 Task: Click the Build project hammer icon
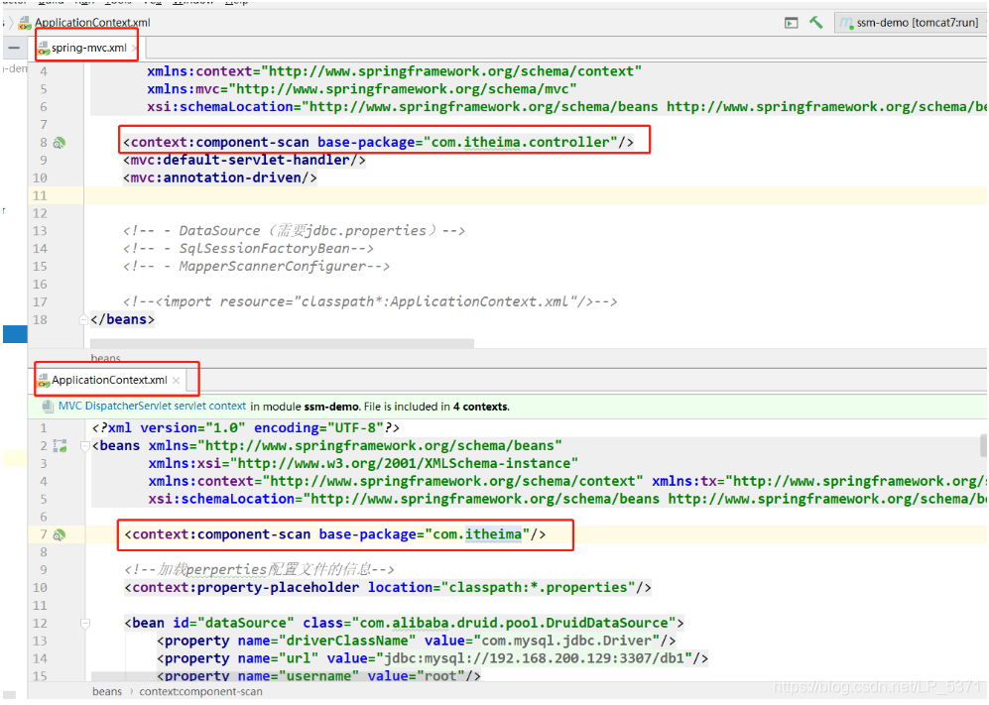pyautogui.click(x=815, y=23)
